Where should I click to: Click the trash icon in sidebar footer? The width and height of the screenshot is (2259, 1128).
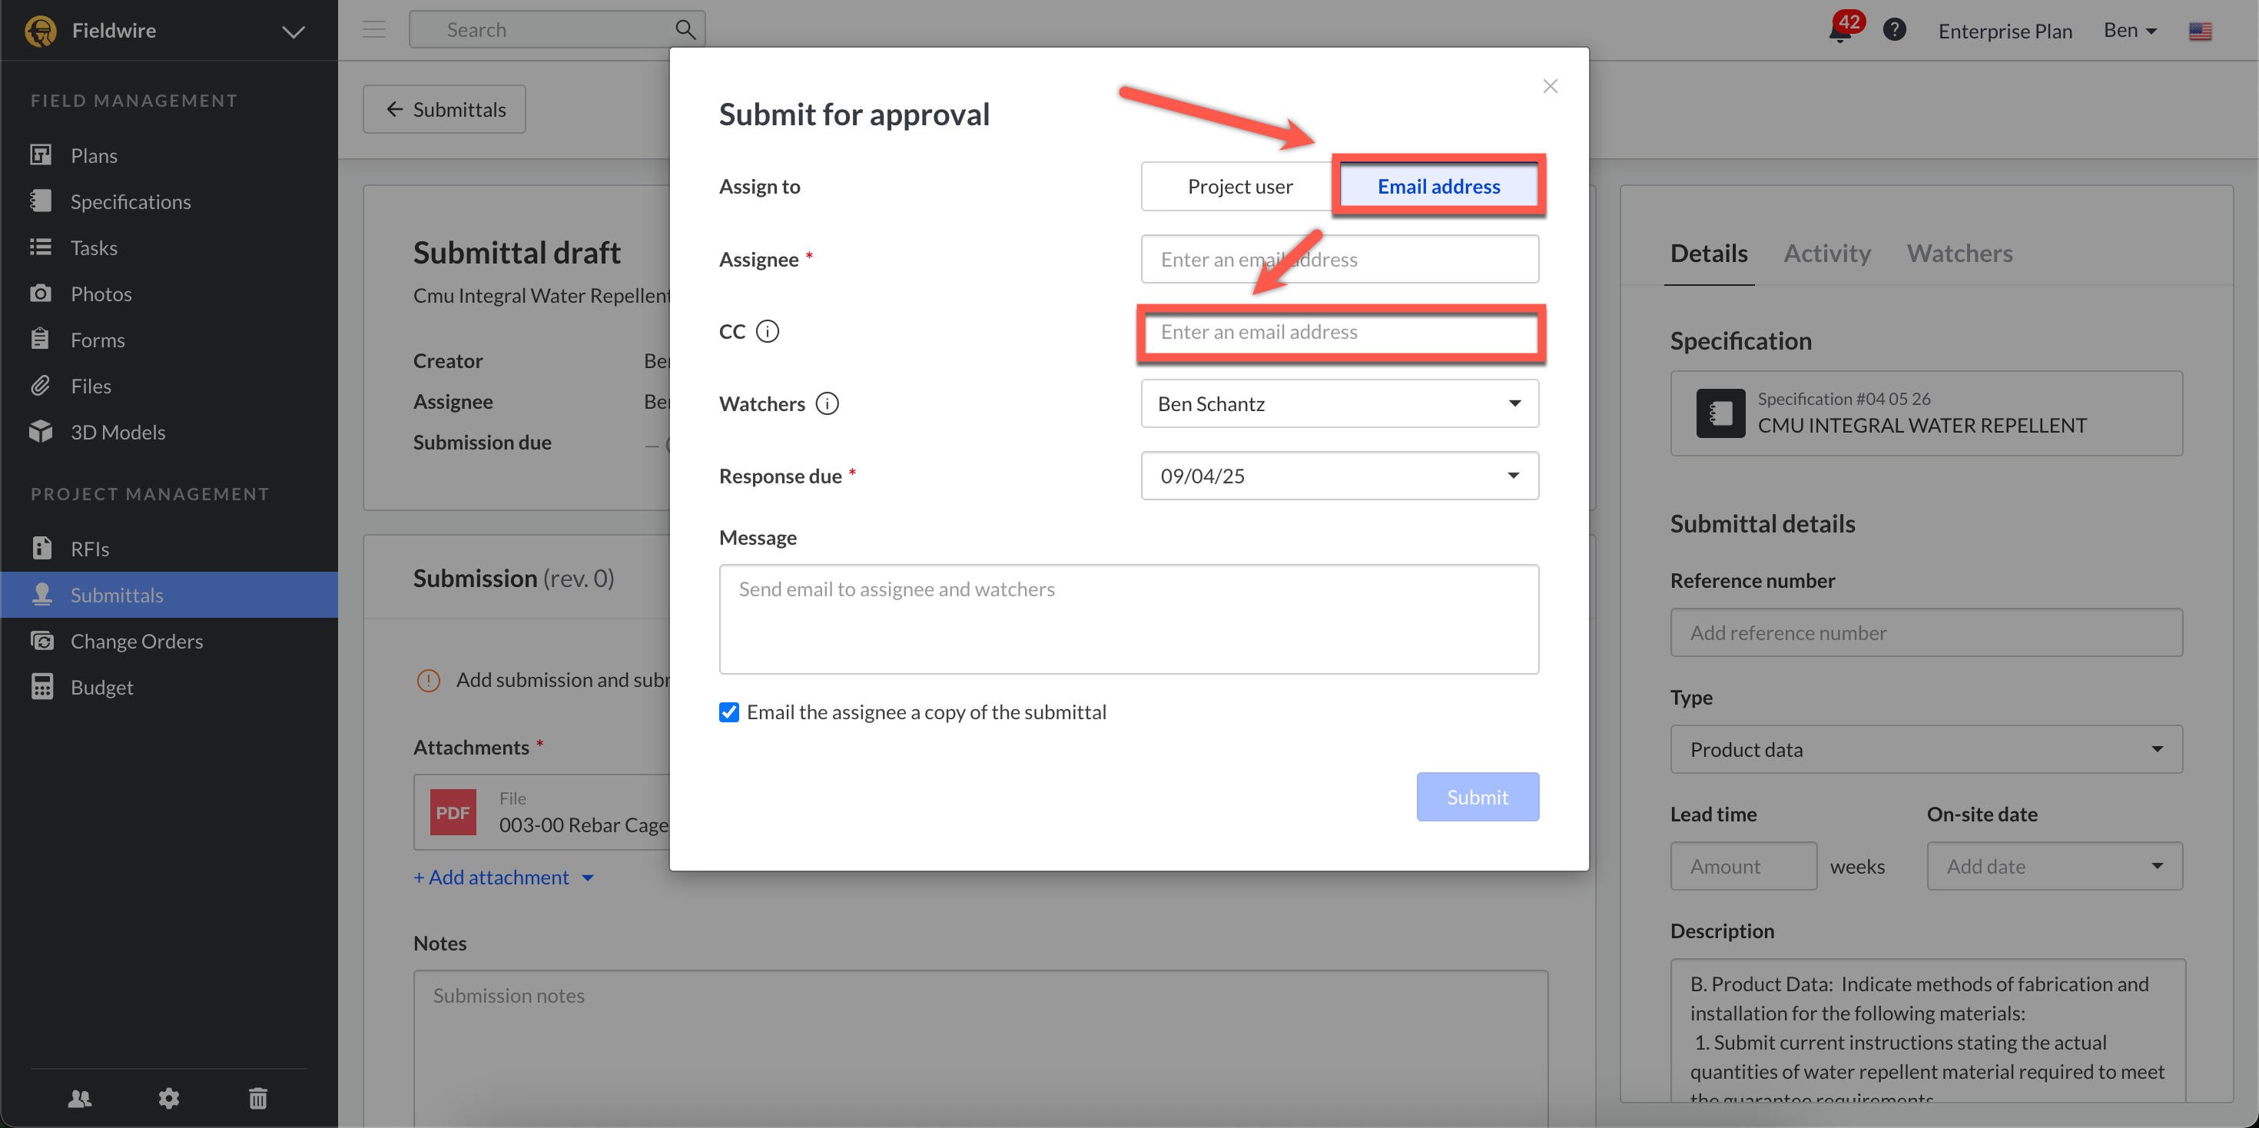pyautogui.click(x=258, y=1098)
